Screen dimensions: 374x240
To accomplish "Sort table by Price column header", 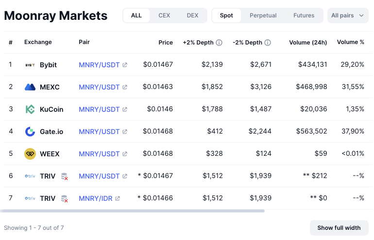I will click(166, 43).
